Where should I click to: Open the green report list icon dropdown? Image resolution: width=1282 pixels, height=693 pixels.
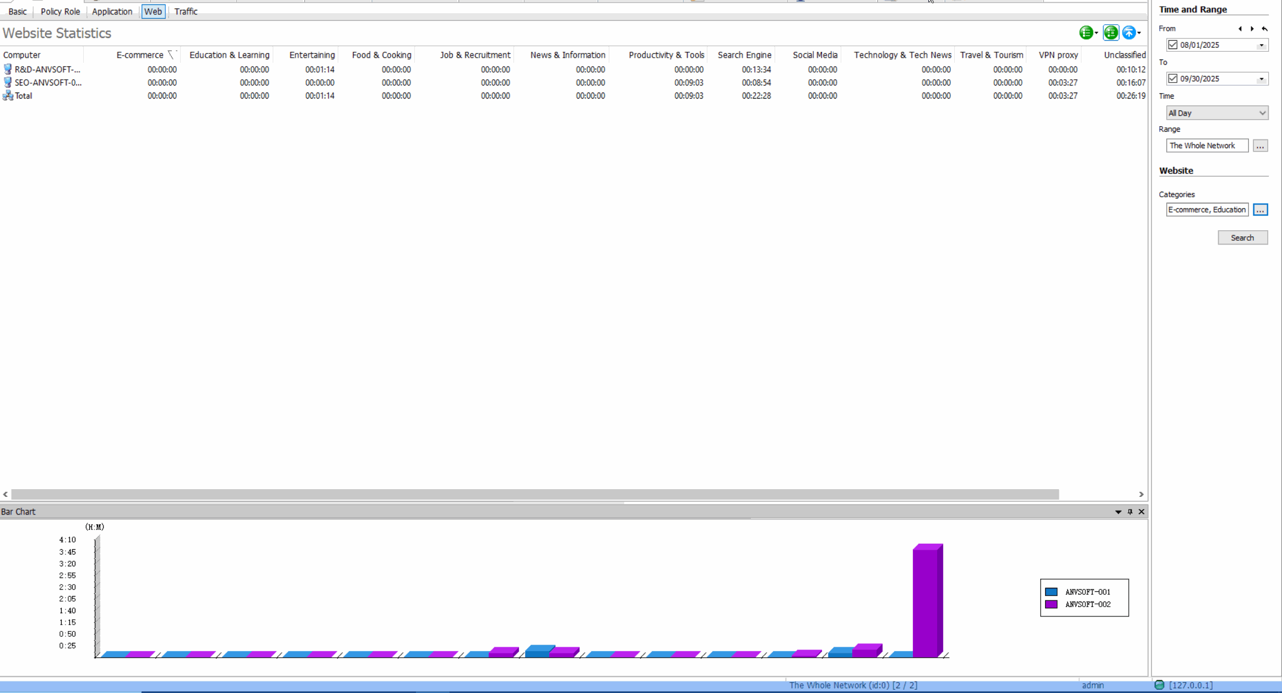1088,33
